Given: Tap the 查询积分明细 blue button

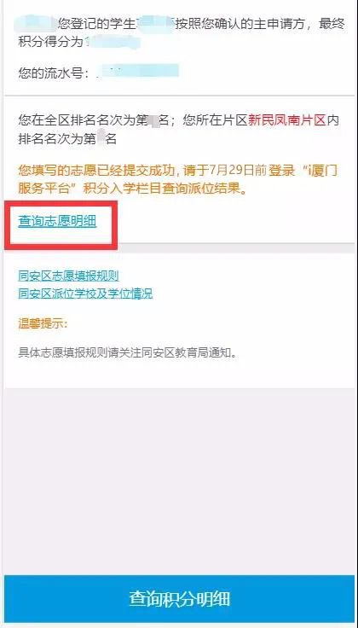Looking at the screenshot, I should click(179, 599).
